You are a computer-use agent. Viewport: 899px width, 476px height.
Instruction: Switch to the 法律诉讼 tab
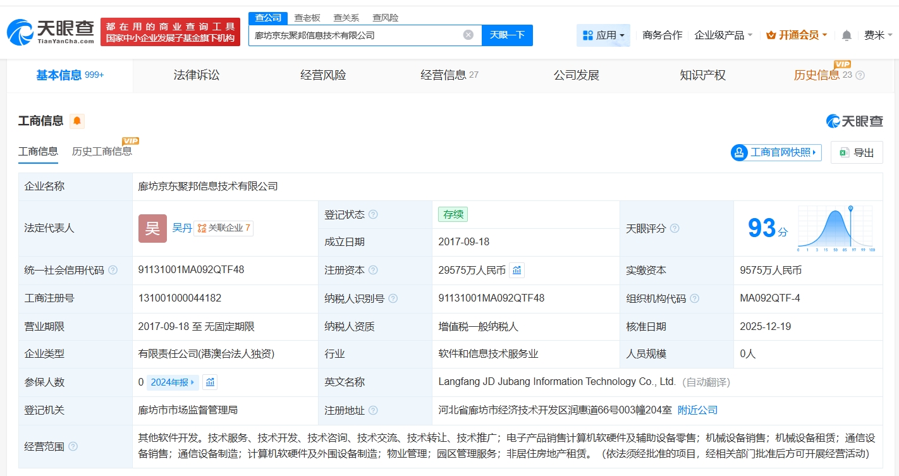click(x=197, y=75)
